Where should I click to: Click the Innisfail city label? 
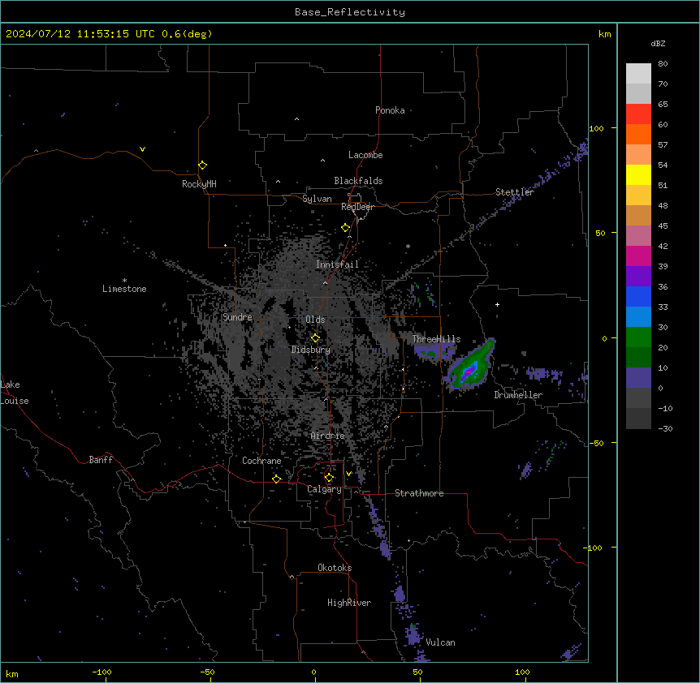pos(337,264)
